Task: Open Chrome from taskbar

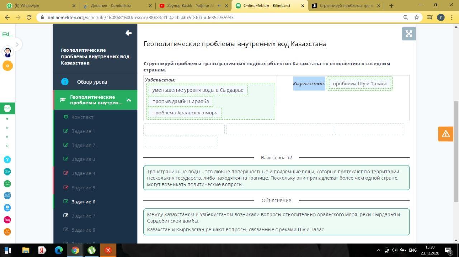Action: [x=75, y=250]
